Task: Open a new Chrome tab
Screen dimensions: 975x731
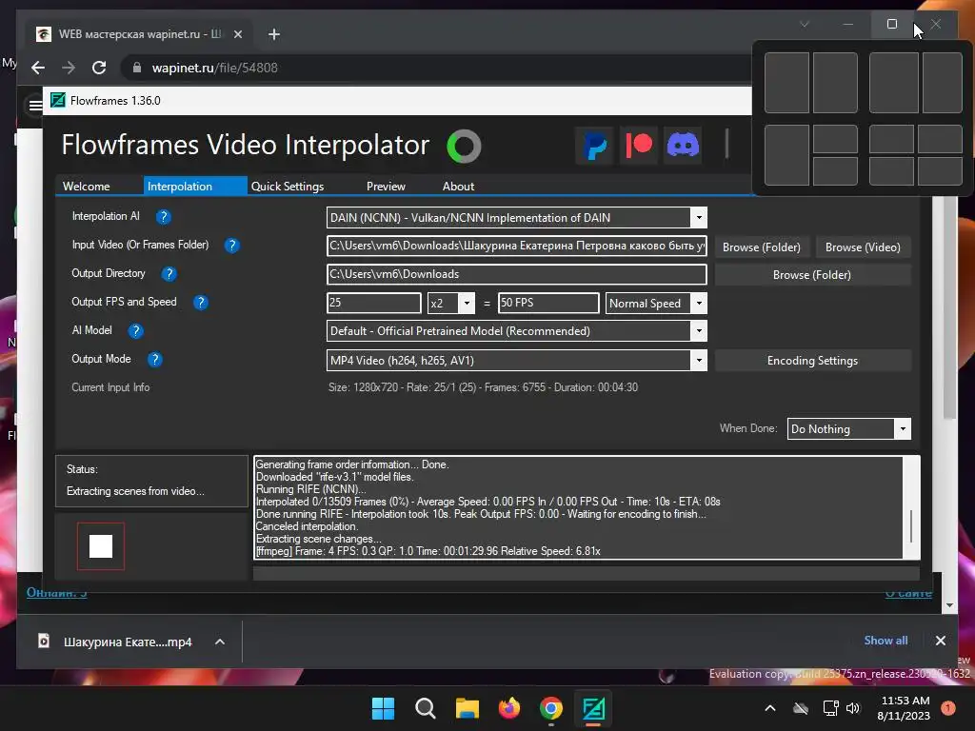Action: coord(273,34)
